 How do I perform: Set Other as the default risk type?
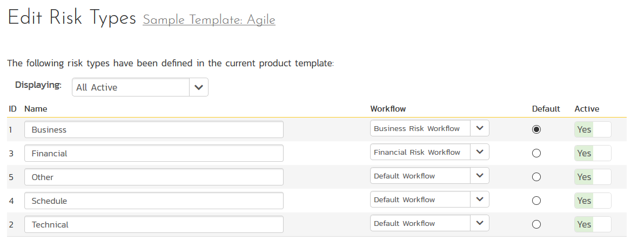[x=536, y=177]
